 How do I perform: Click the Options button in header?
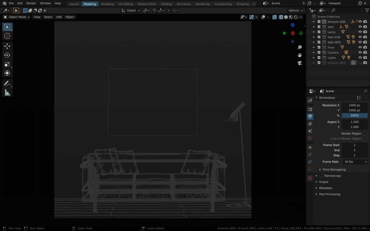[x=295, y=10]
